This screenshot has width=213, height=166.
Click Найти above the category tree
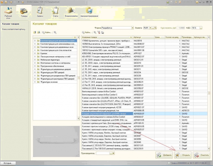coord(47,32)
